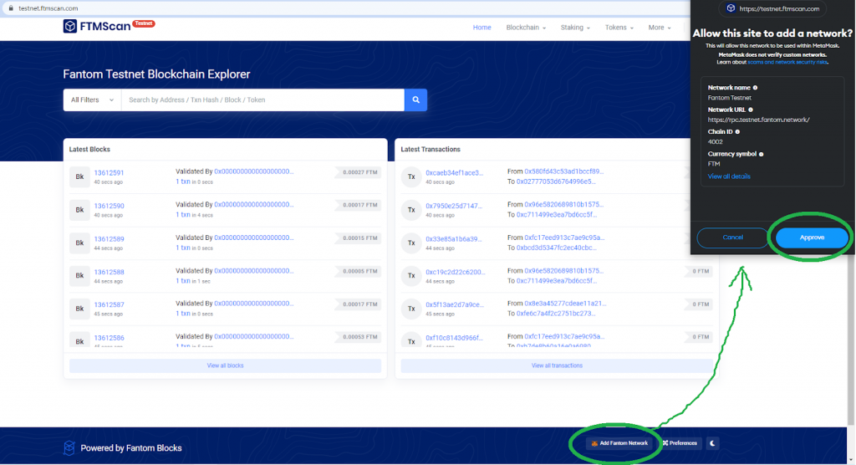Open block 13612591 link

coord(109,172)
